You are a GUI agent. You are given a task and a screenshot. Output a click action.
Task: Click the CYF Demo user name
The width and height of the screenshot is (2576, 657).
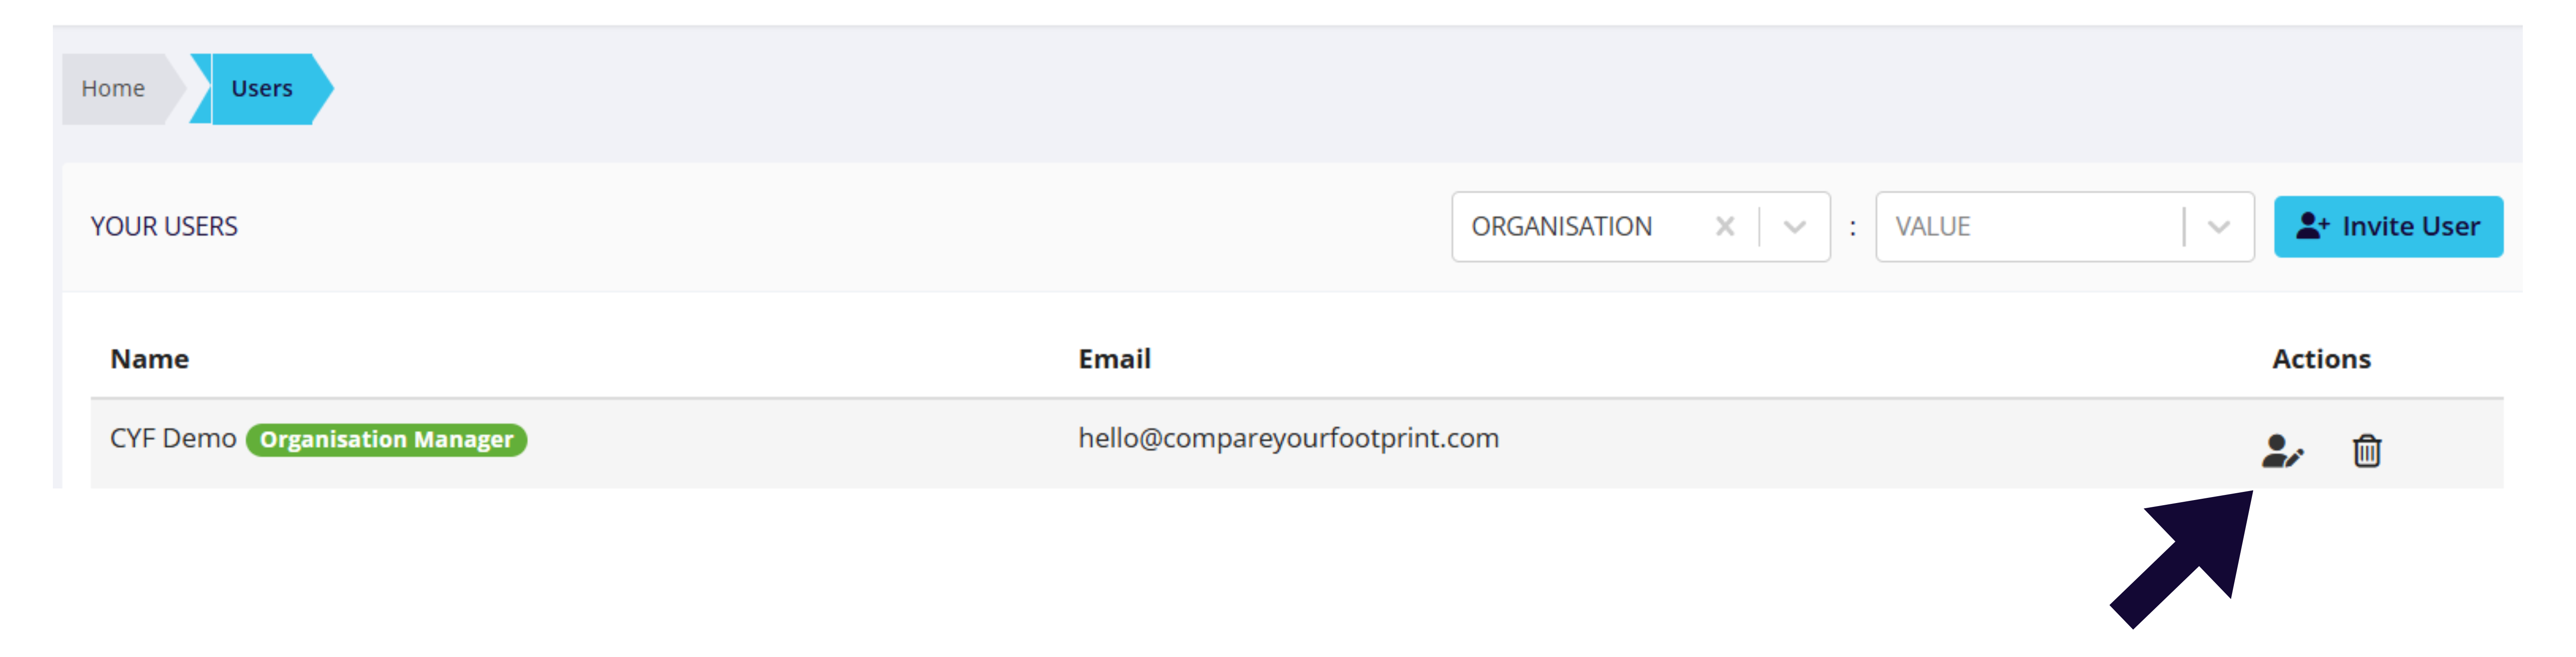click(173, 438)
